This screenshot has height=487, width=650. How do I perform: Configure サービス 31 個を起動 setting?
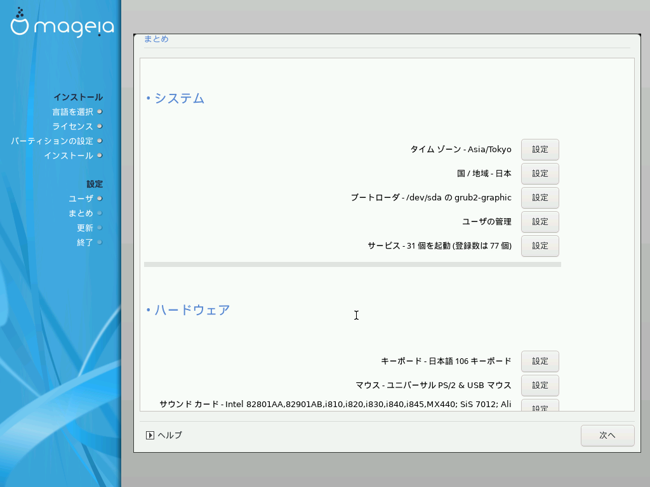coord(540,245)
